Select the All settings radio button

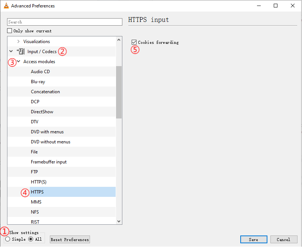click(31, 239)
